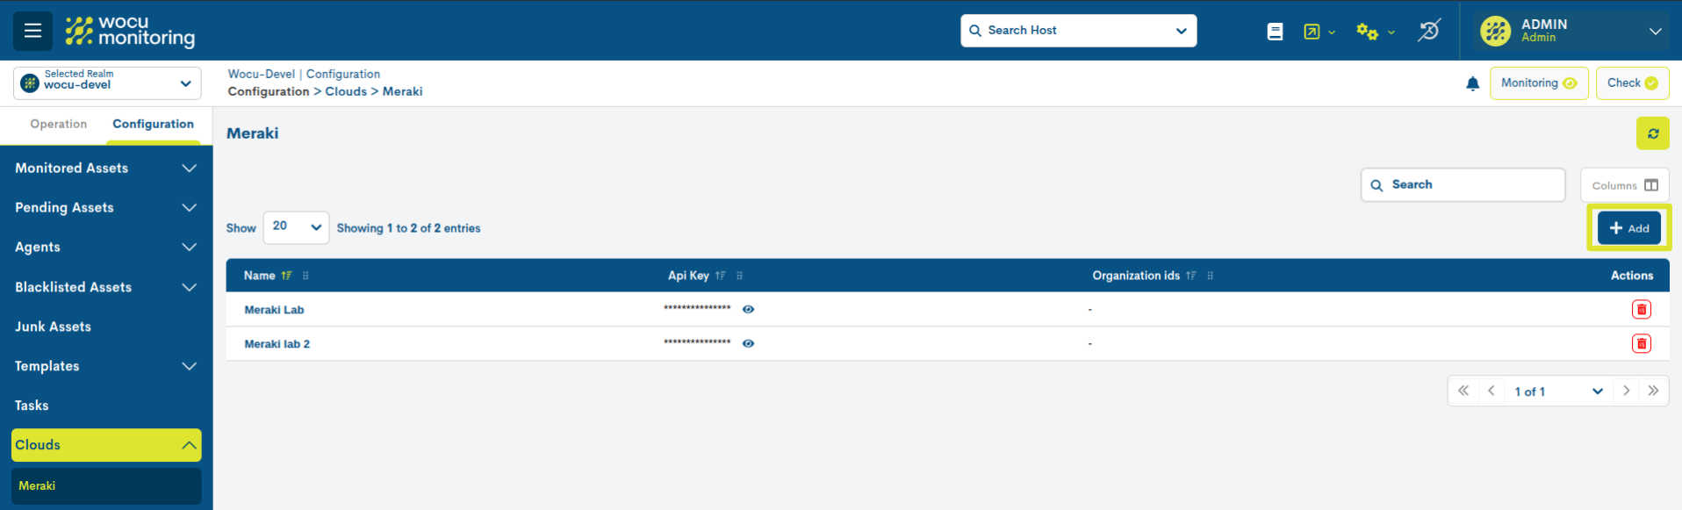The image size is (1682, 510).
Task: Open the documentation book icon
Action: click(1275, 32)
